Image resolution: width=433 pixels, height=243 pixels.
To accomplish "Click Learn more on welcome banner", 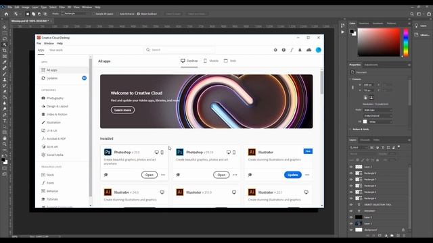I will [x=122, y=110].
